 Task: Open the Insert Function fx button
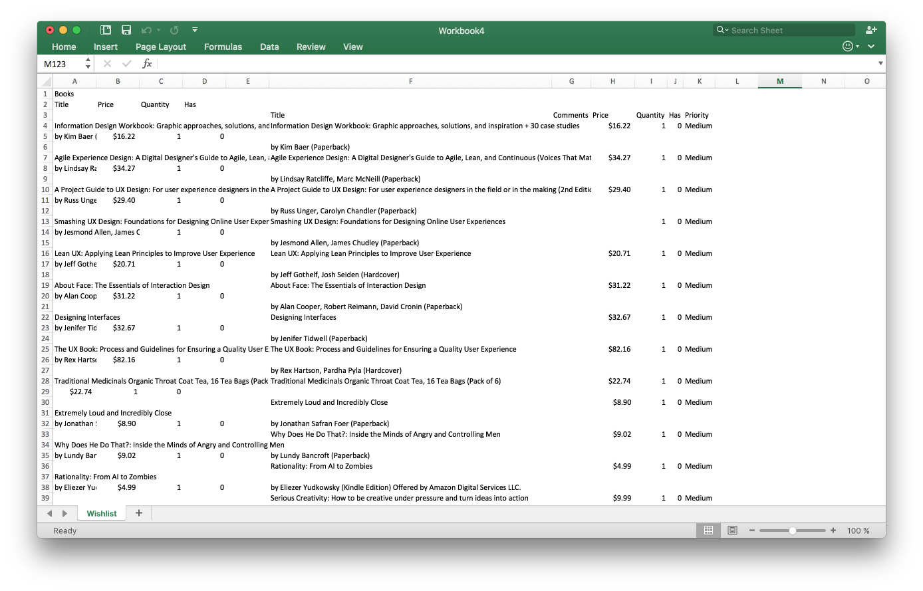coord(147,64)
